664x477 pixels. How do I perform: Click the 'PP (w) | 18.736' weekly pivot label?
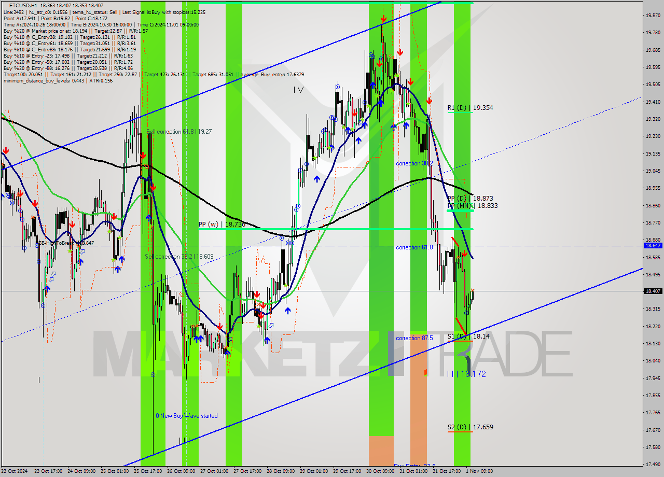(222, 225)
